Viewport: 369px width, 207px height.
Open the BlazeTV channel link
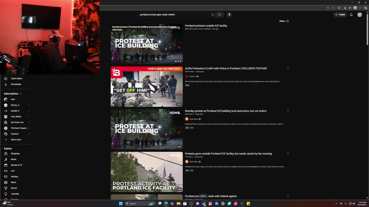click(x=193, y=76)
